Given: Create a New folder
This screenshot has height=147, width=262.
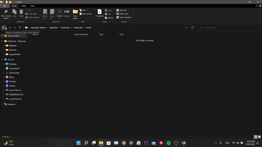Looking at the screenshot, I should (75, 14).
